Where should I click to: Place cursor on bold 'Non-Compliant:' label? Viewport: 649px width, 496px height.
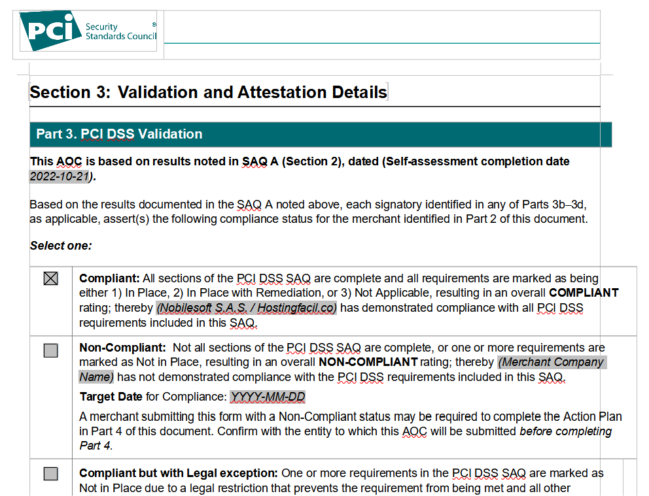[122, 348]
